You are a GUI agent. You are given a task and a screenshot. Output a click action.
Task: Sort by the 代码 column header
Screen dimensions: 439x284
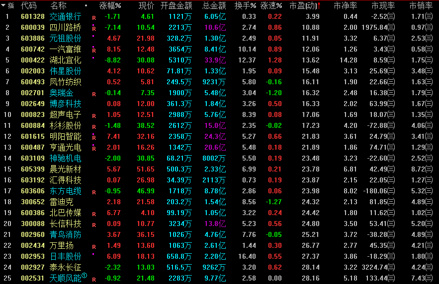pos(28,5)
